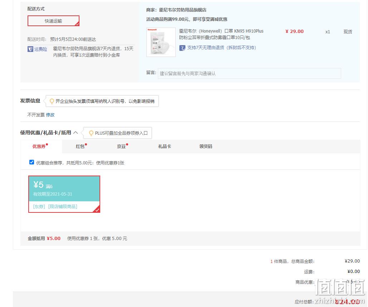Switch to the 京豆 tab
This screenshot has height=307, width=368.
[x=121, y=147]
